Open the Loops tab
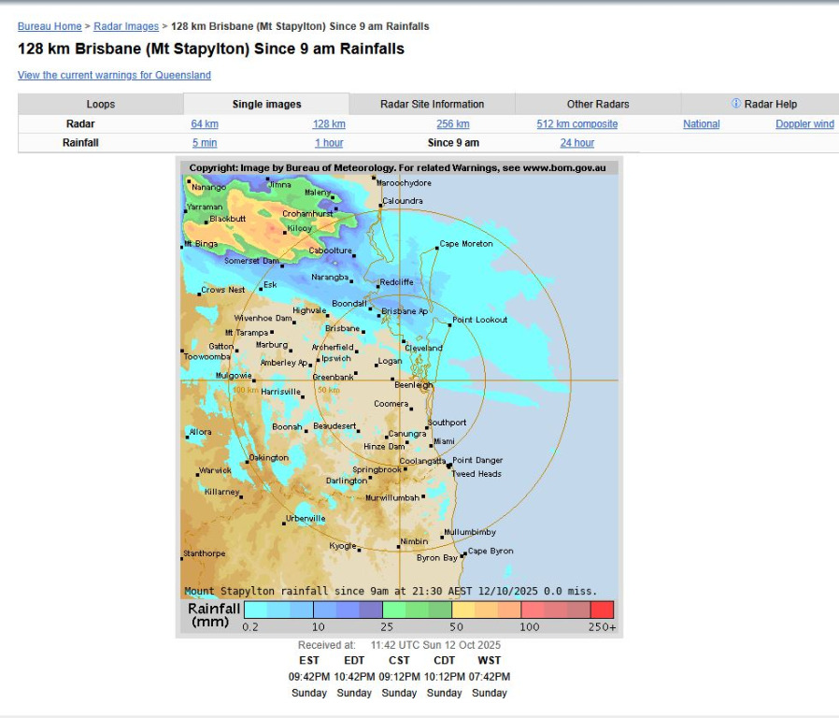 point(101,104)
